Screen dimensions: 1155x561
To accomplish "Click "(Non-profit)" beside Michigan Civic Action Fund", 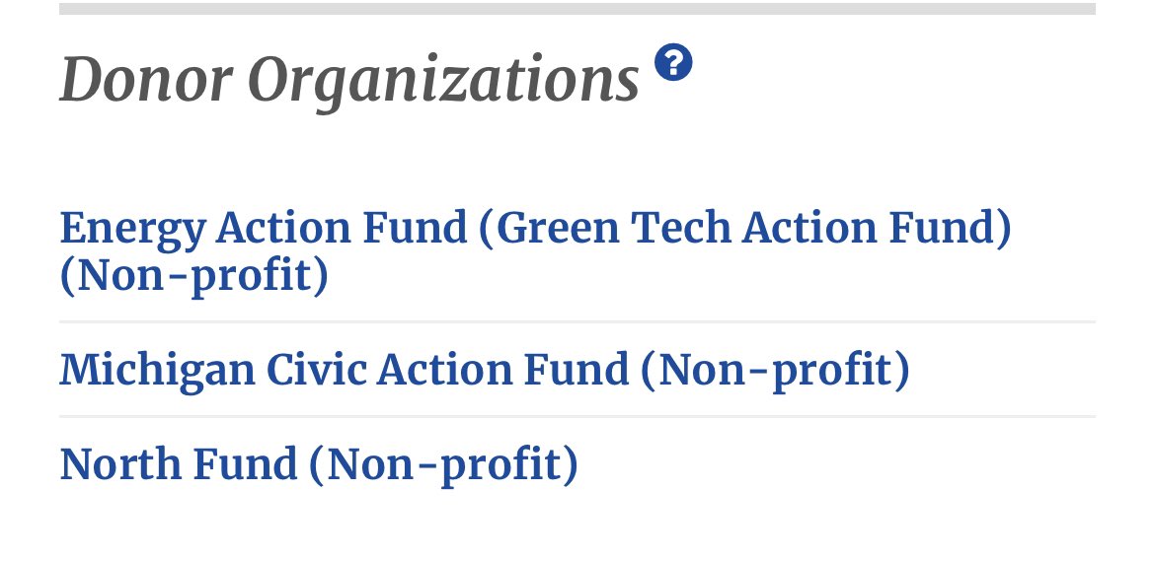I will [x=775, y=370].
